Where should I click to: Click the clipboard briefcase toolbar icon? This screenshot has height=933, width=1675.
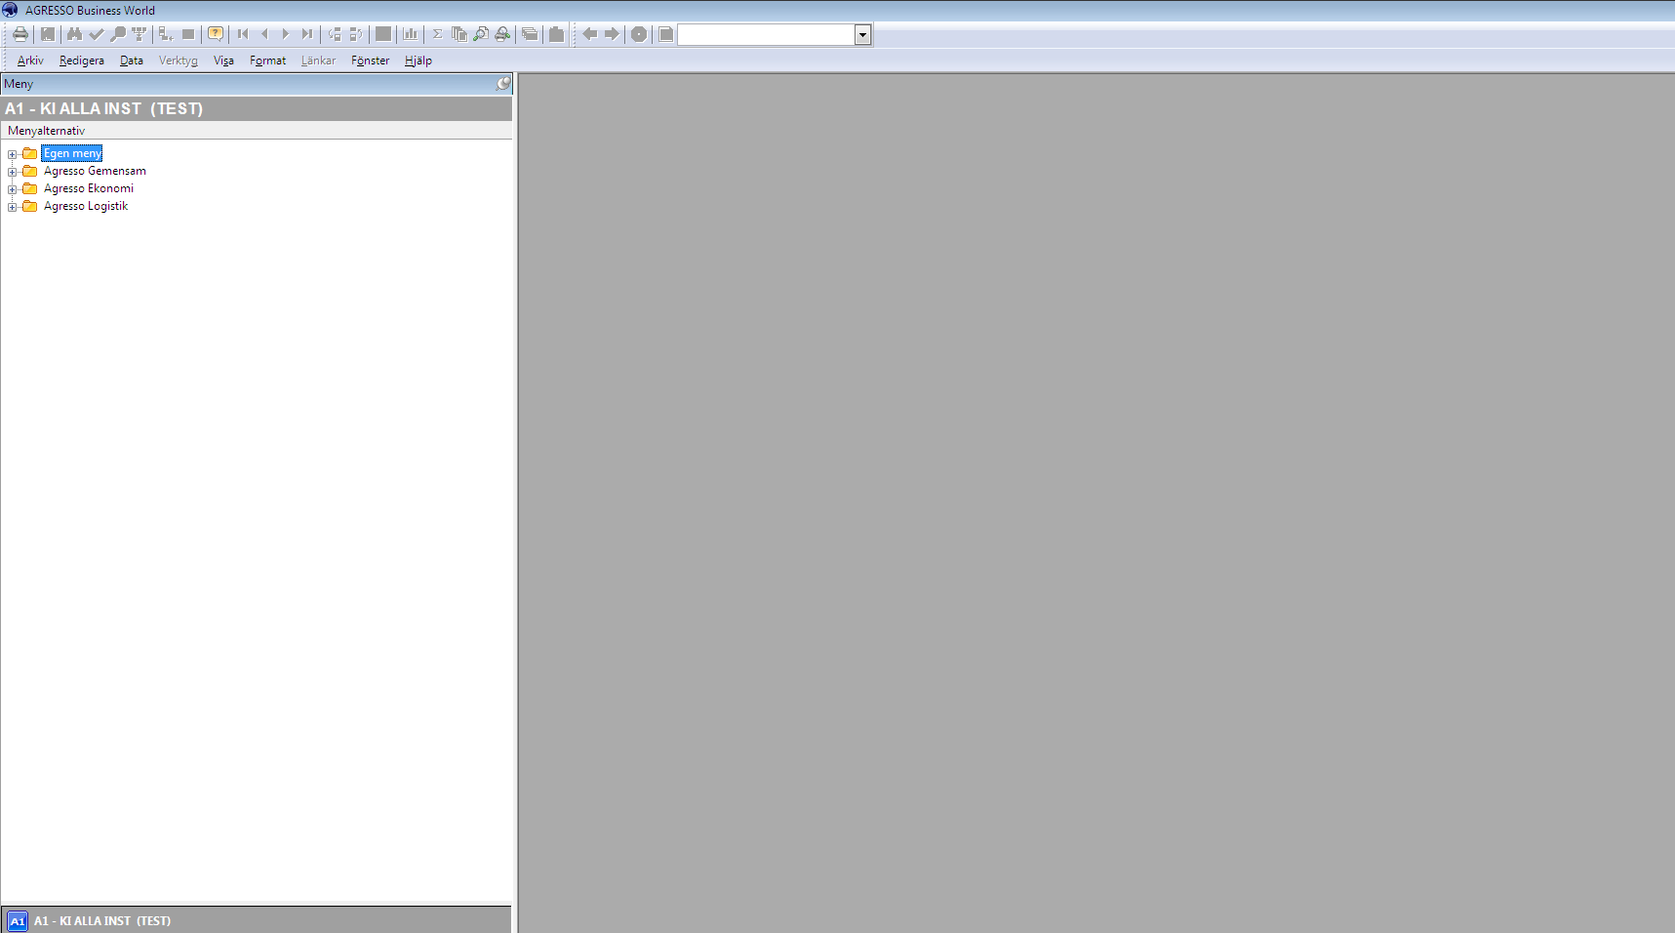click(x=557, y=34)
